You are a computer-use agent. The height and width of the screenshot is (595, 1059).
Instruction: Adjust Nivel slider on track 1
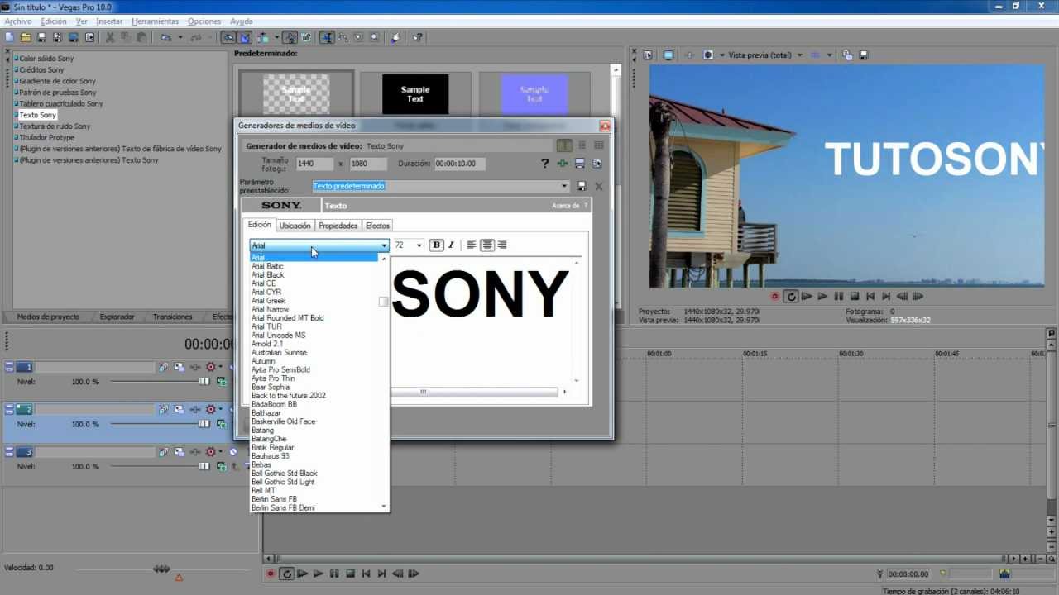(204, 381)
